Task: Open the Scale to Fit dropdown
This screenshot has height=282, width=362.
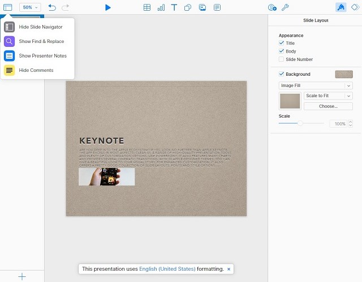Action: 328,96
